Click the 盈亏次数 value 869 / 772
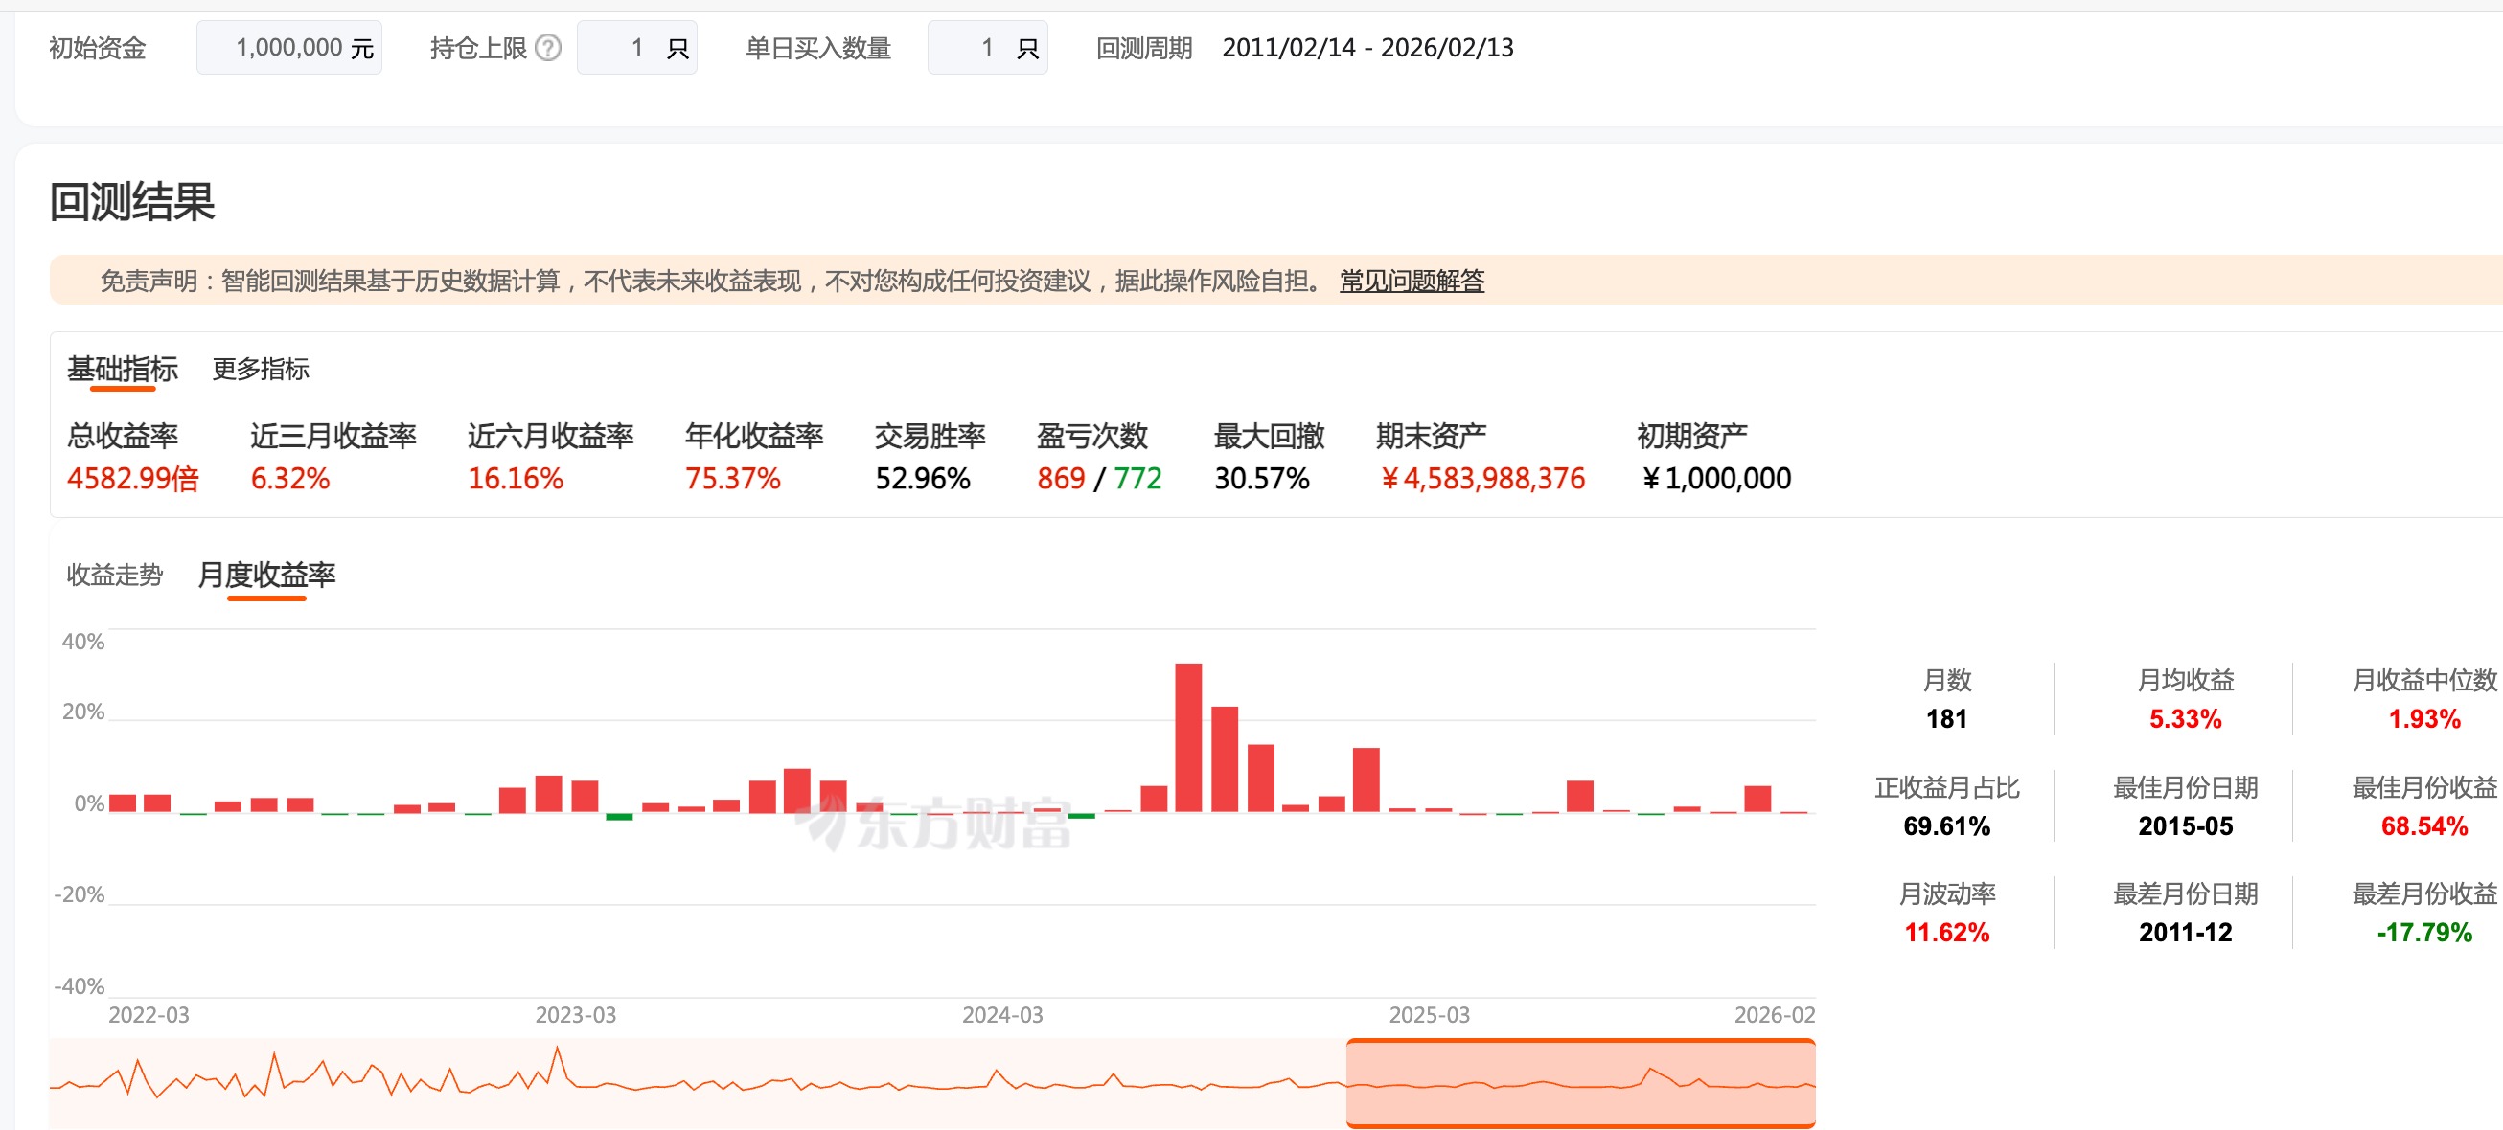 click(1098, 479)
